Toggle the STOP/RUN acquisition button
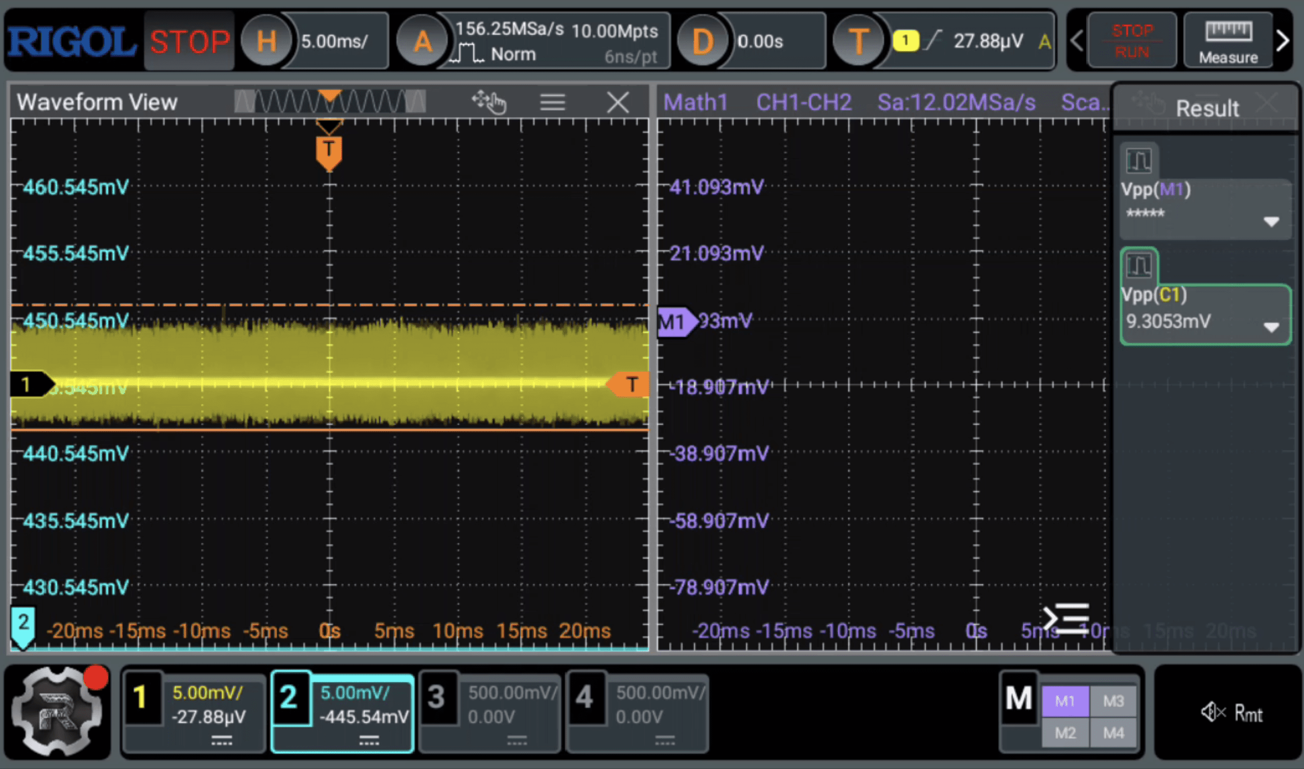This screenshot has height=769, width=1304. tap(1132, 41)
